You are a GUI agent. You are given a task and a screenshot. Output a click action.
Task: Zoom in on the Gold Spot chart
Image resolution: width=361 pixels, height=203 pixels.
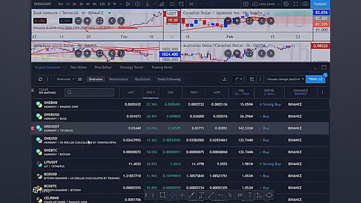(87, 53)
